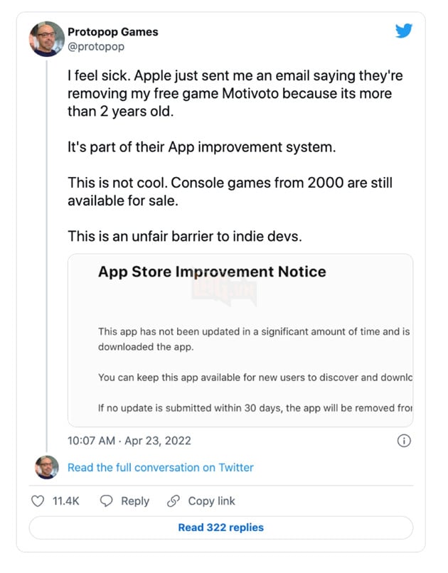
Task: Click the "App Store Improvement Notice" heading
Action: (212, 272)
